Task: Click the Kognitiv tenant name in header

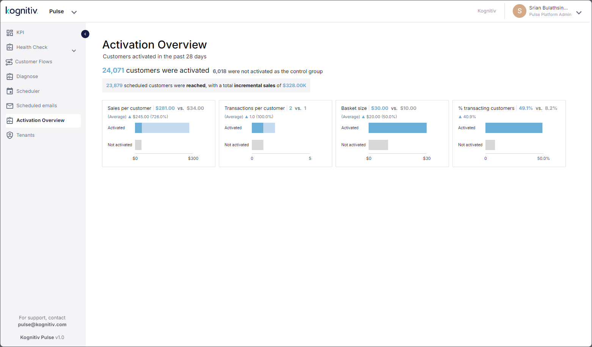Action: (x=487, y=11)
